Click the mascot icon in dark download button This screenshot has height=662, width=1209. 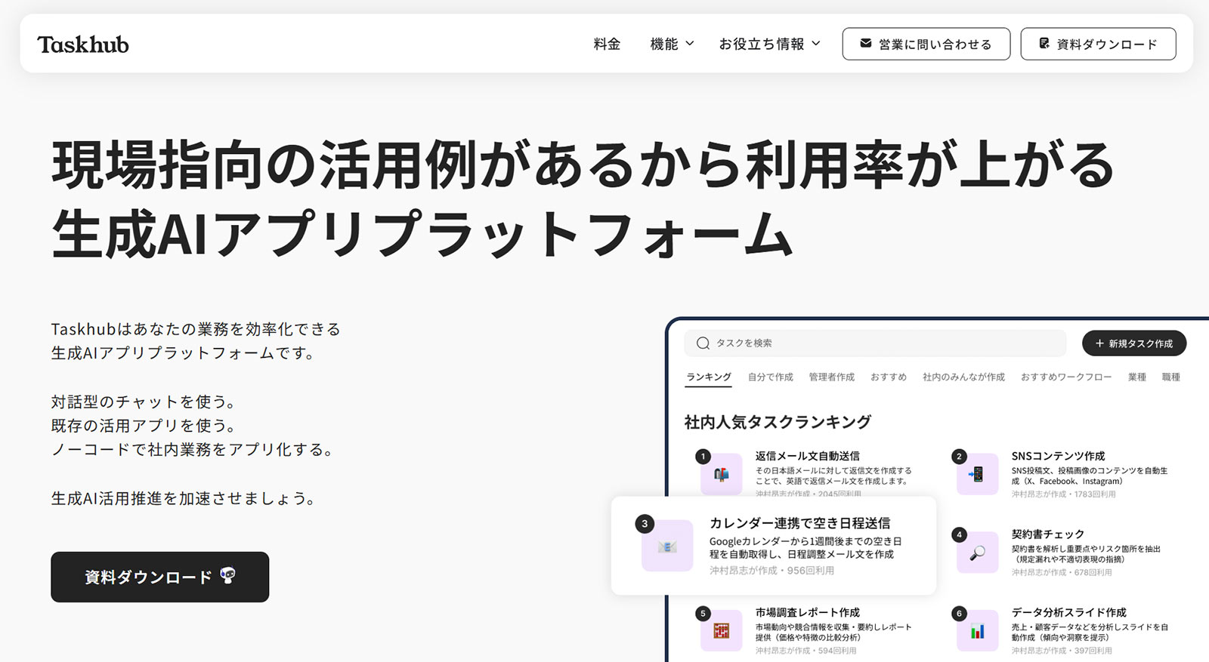click(x=227, y=576)
